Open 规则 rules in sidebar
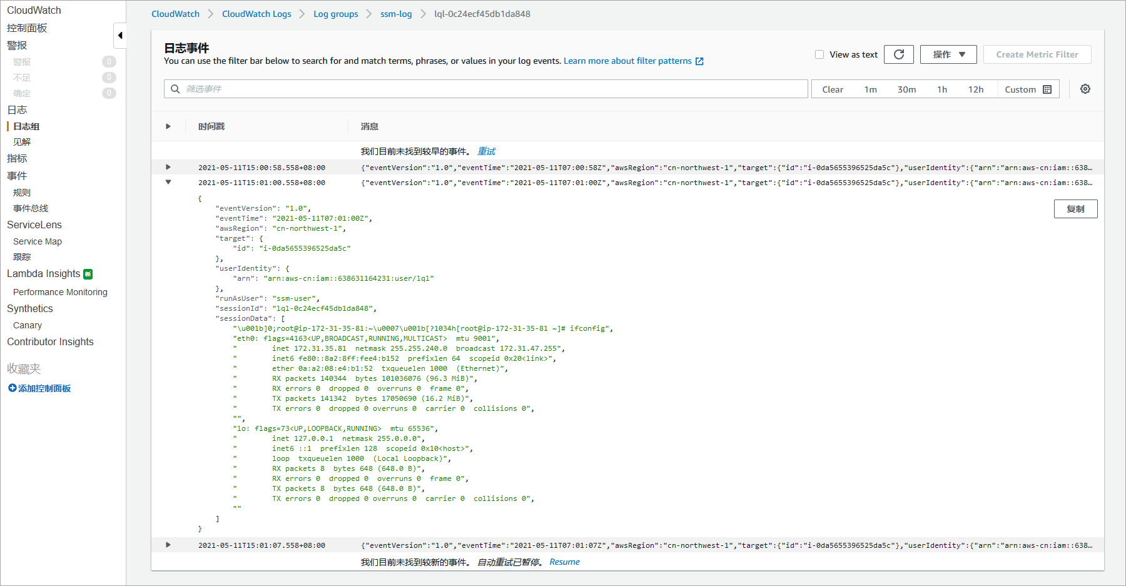This screenshot has width=1126, height=586. pos(22,193)
